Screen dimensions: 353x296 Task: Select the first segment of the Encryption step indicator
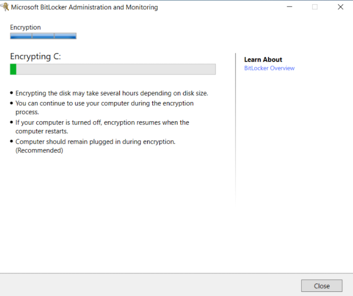click(x=21, y=36)
